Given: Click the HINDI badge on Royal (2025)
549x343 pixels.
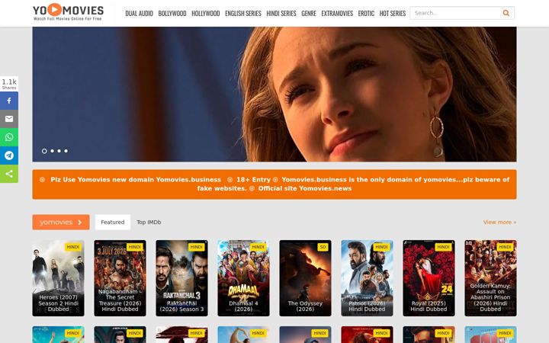Looking at the screenshot, I should [443, 247].
